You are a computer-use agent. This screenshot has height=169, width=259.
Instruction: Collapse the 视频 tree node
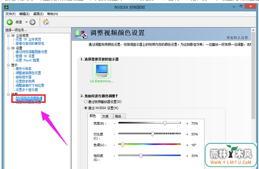[8, 94]
